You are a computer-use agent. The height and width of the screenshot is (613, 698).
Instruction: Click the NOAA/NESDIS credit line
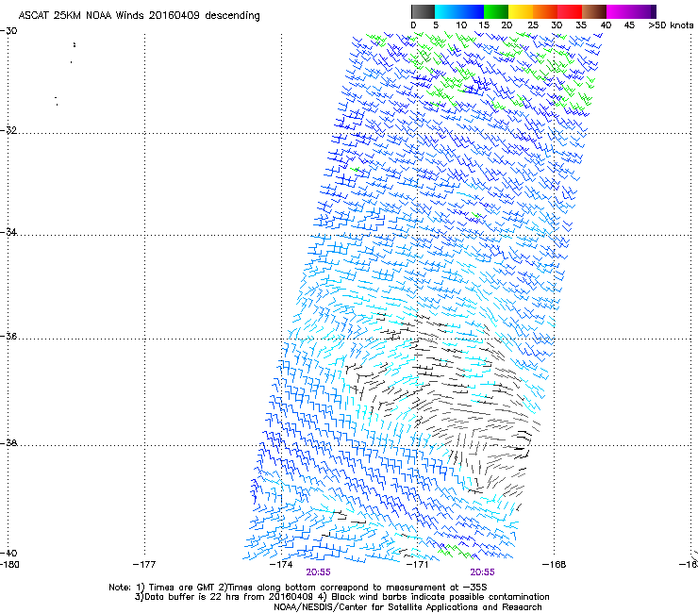point(407,607)
